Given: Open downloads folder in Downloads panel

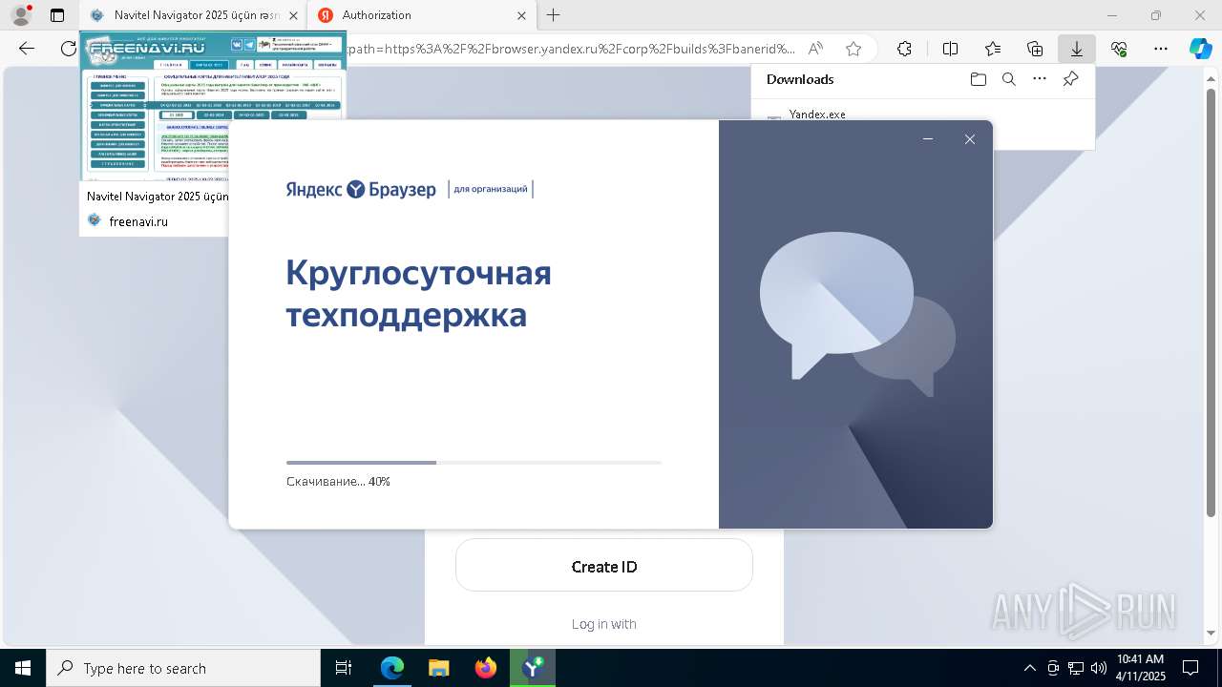Looking at the screenshot, I should 978,79.
